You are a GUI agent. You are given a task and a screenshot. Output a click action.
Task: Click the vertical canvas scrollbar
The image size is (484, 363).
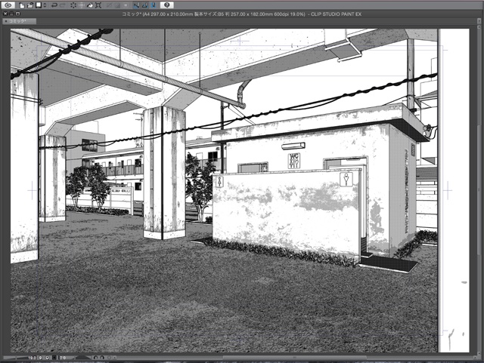pyautogui.click(x=479, y=189)
